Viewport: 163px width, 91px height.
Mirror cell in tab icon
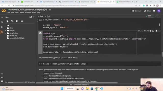[153, 31]
